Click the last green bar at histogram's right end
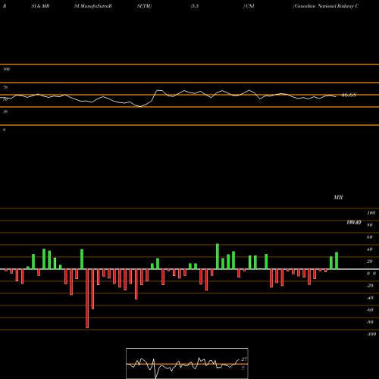 pyautogui.click(x=337, y=261)
